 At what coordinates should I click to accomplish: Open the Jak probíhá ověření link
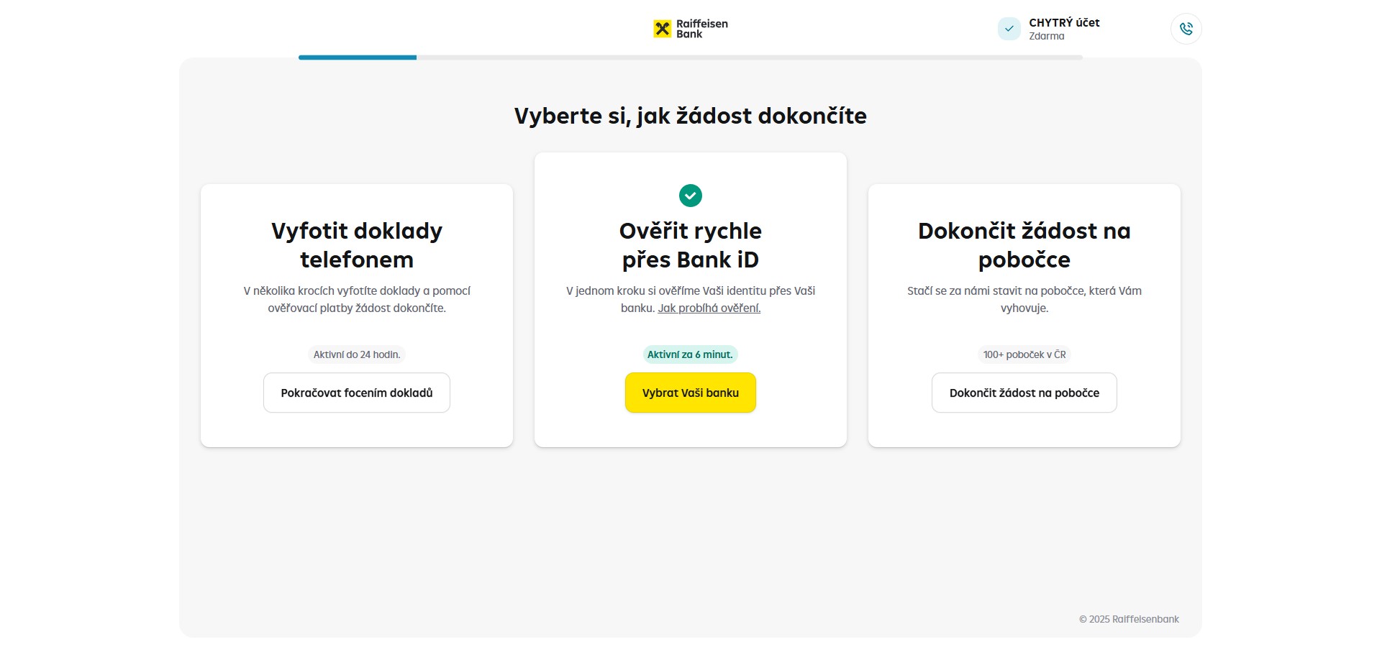click(709, 308)
